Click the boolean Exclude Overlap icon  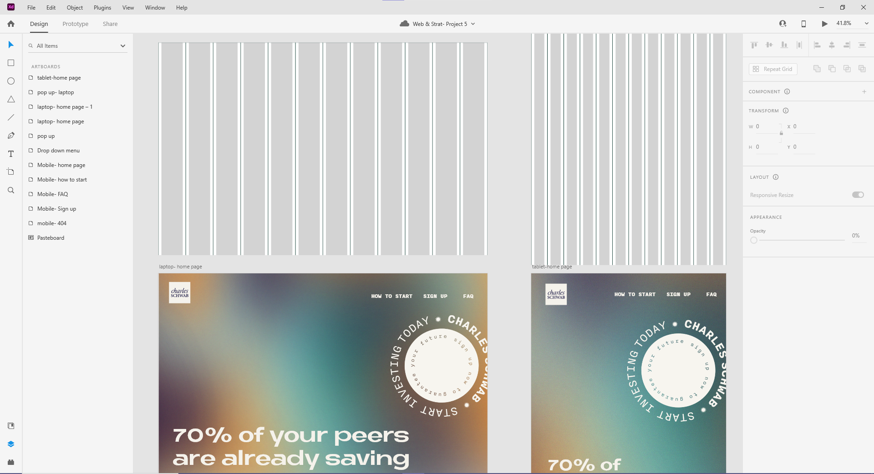[x=862, y=69]
